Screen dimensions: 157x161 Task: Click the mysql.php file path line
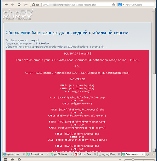(77, 110)
